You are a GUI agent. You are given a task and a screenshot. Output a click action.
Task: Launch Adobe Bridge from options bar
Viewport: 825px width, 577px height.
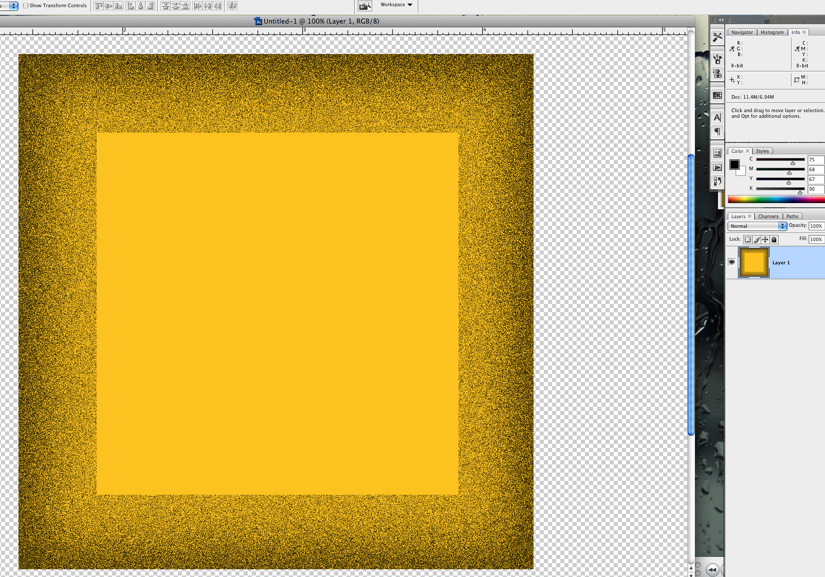(x=364, y=6)
